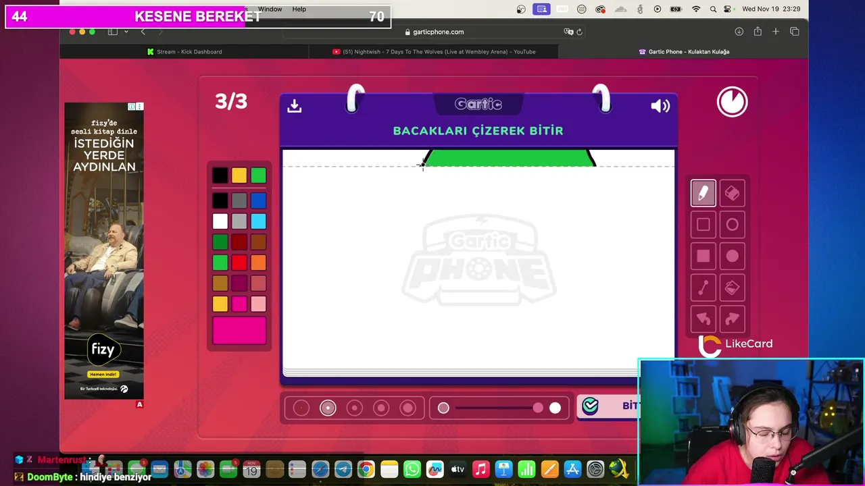
Task: Open a new Safari tab
Action: [776, 32]
